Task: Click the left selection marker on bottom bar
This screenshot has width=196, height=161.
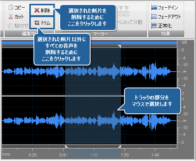Action: [67, 147]
